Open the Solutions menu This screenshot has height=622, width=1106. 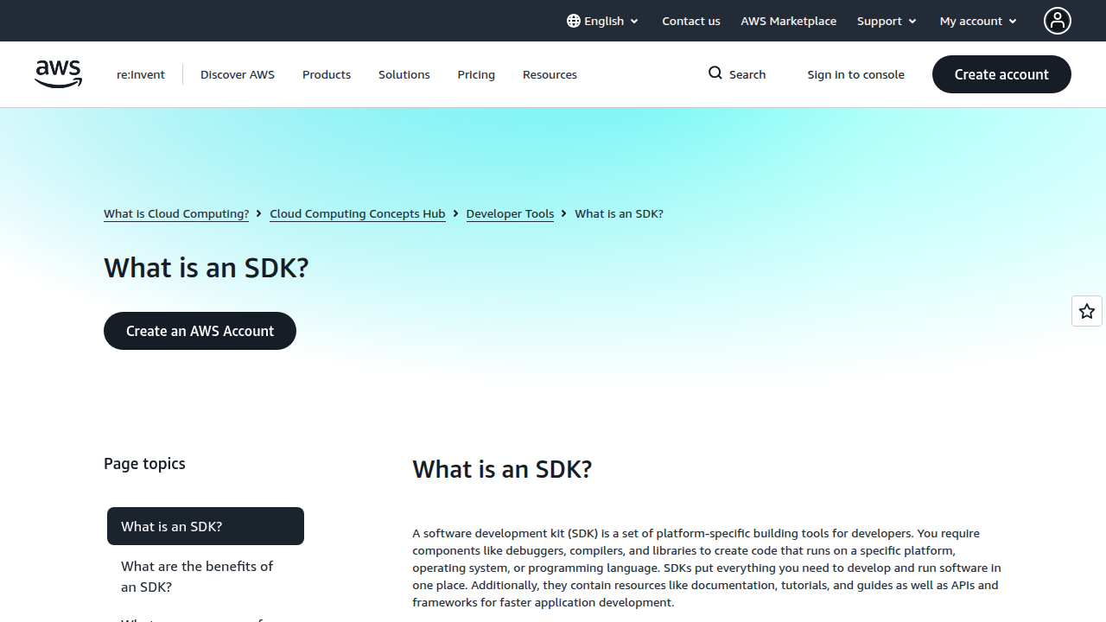click(x=404, y=74)
